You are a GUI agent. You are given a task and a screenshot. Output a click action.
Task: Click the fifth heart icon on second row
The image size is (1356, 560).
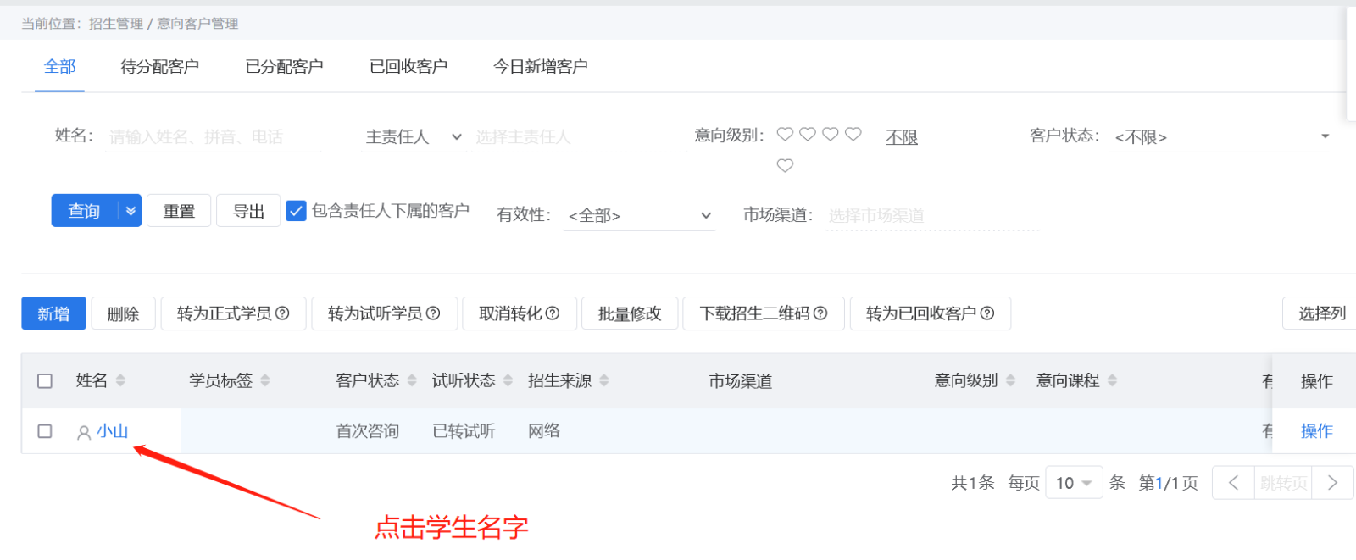785,165
